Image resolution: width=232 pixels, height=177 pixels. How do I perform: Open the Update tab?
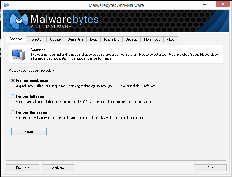pyautogui.click(x=55, y=39)
